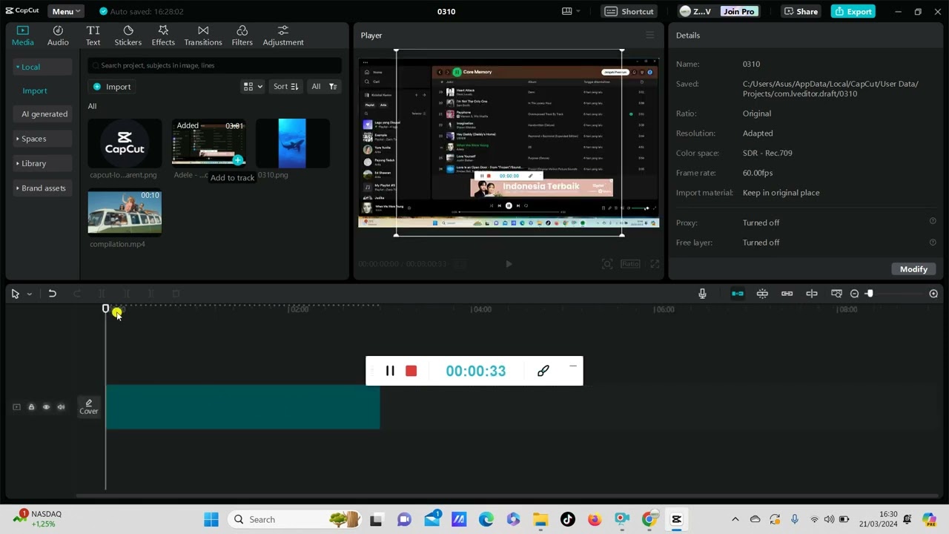
Task: Click the Cover button on the track
Action: 89,406
